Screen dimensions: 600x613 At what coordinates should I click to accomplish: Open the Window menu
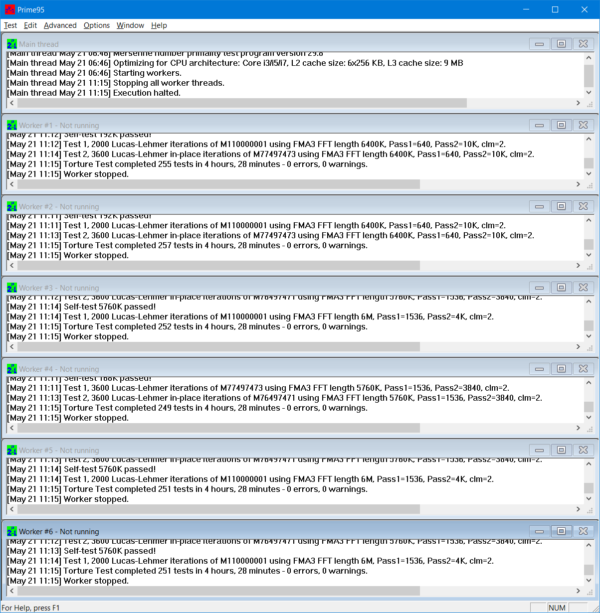[x=130, y=25]
